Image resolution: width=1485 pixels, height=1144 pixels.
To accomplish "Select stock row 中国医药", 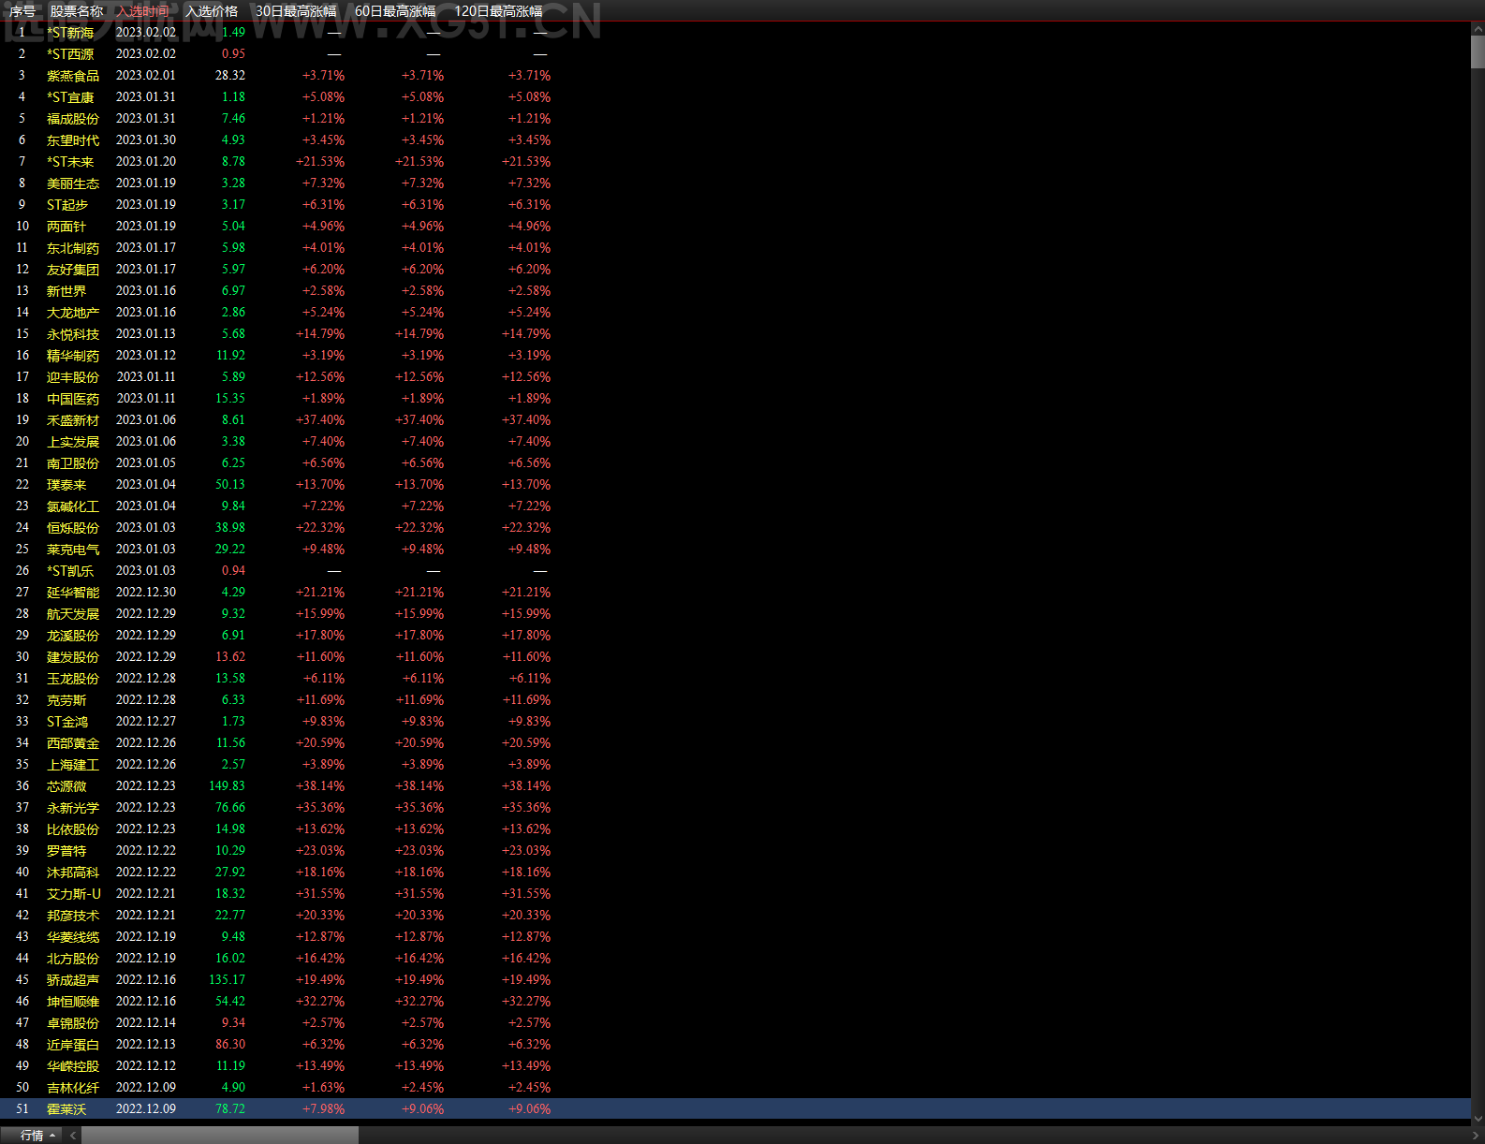I will point(735,398).
